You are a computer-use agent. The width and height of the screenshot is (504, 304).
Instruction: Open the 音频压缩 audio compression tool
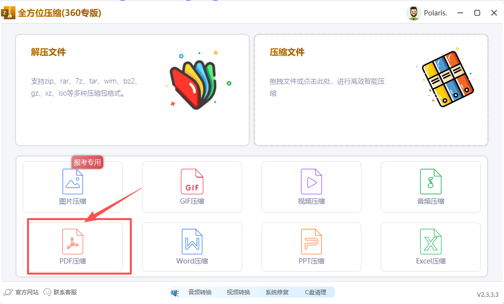(x=430, y=187)
